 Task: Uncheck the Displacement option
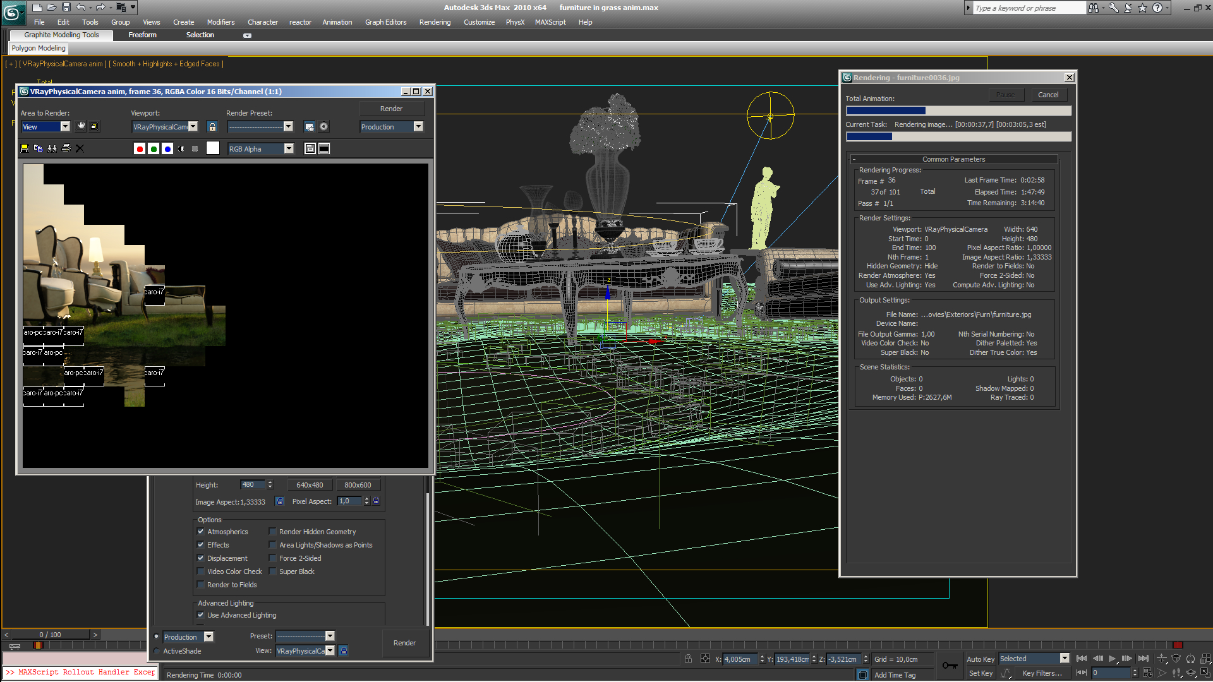click(201, 558)
